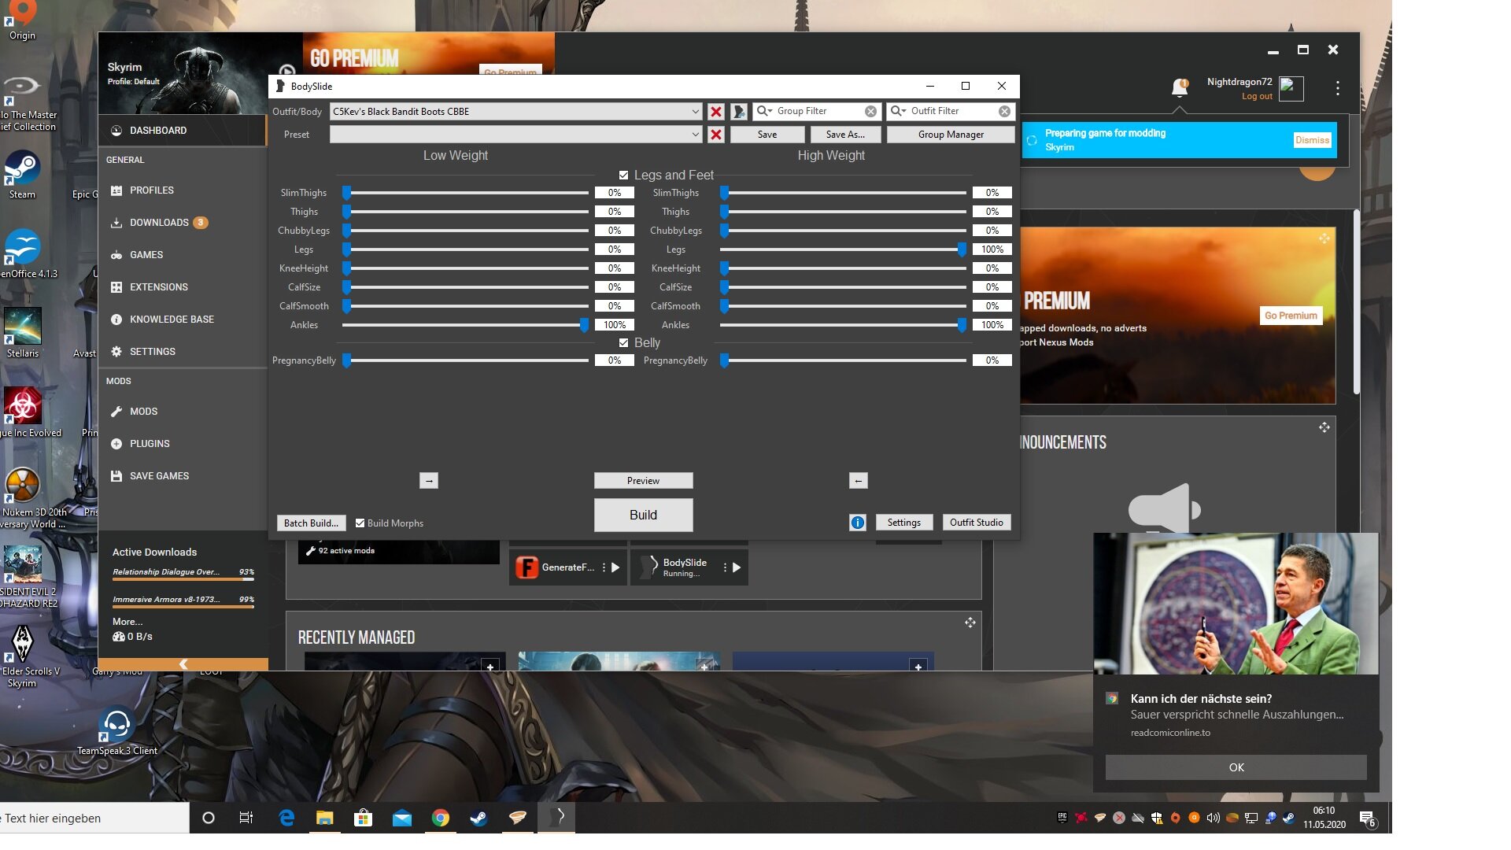The width and height of the screenshot is (1511, 850).
Task: Open the Origin desktop shortcut
Action: coord(22,21)
